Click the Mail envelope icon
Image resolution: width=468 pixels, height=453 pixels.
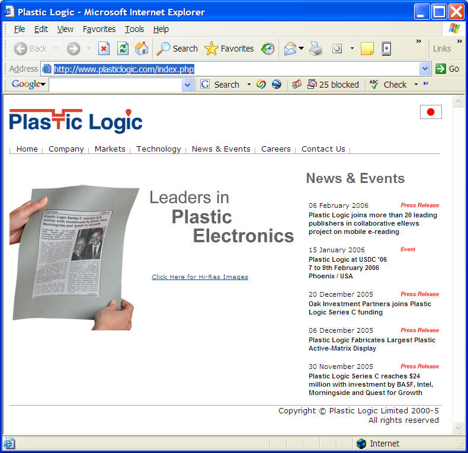(290, 49)
